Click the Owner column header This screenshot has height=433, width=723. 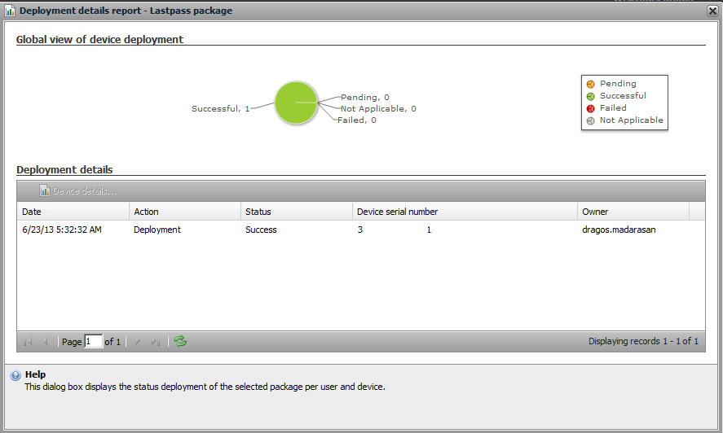click(633, 212)
